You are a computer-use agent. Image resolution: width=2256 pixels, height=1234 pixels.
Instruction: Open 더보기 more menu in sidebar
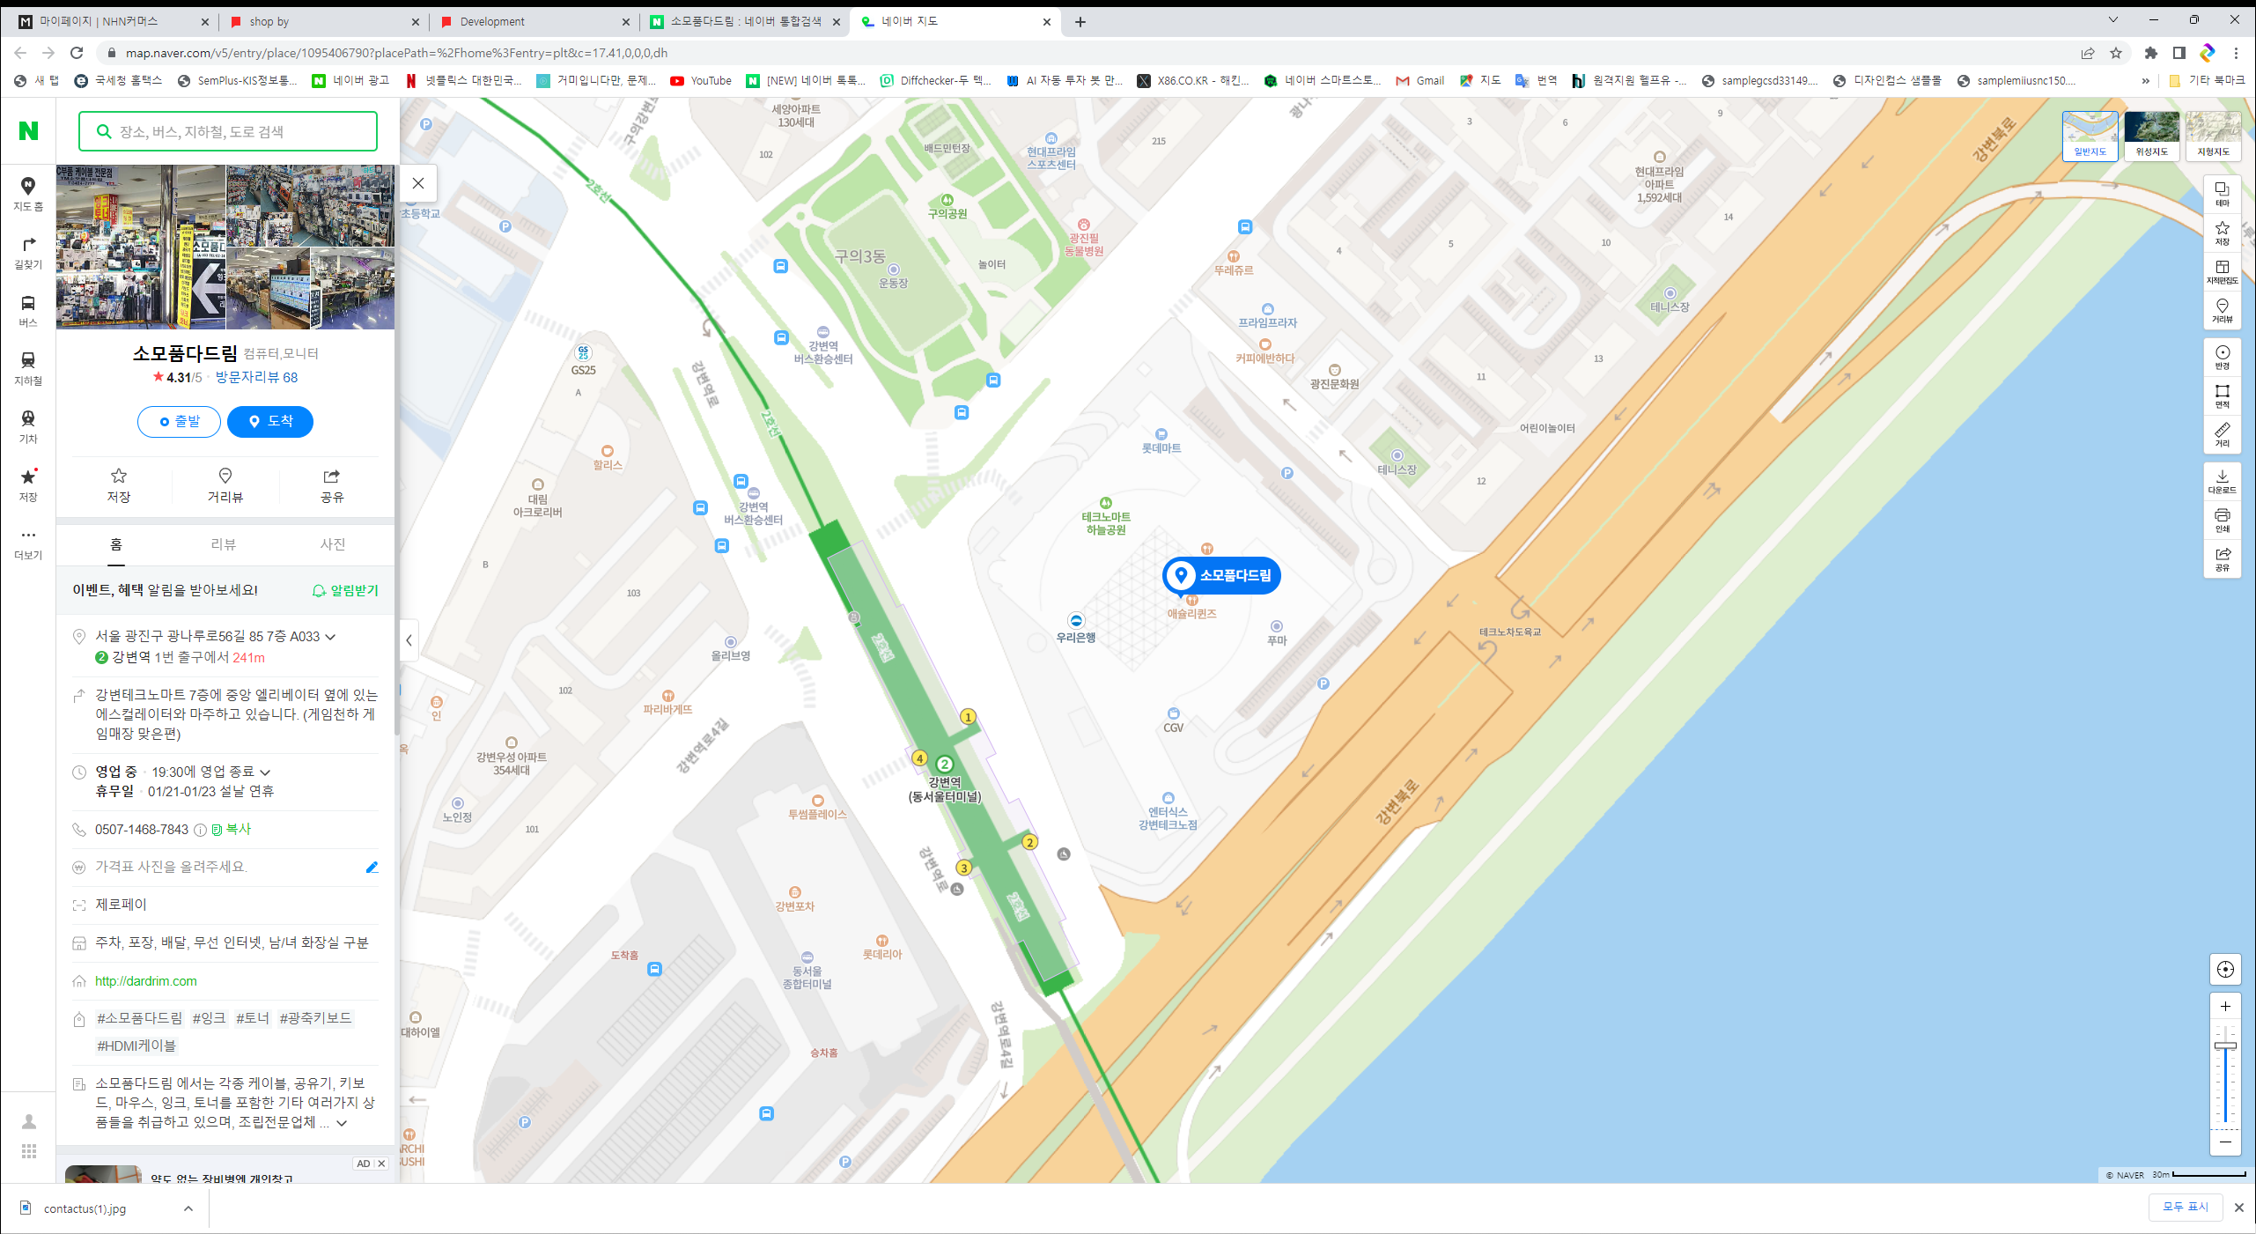tap(28, 543)
